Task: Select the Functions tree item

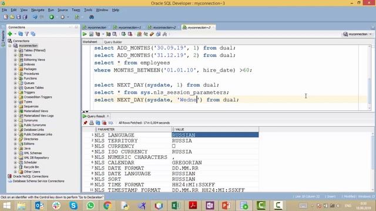Action: pos(30,78)
